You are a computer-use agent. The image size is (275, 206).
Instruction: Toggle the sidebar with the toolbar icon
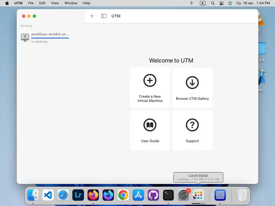coord(104,16)
